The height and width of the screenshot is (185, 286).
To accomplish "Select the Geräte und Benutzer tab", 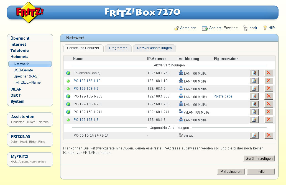I will click(83, 48).
